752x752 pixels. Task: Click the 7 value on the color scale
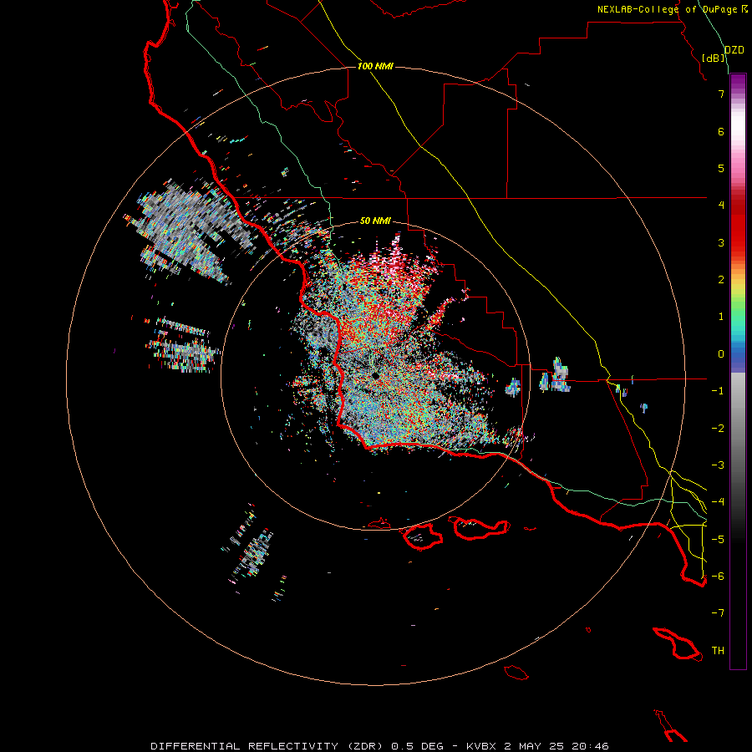(x=721, y=94)
